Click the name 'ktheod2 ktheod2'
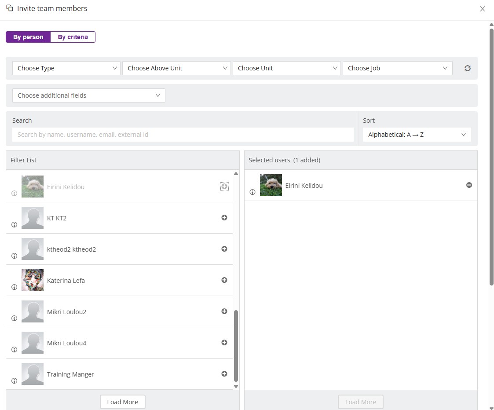This screenshot has height=410, width=494. [72, 249]
